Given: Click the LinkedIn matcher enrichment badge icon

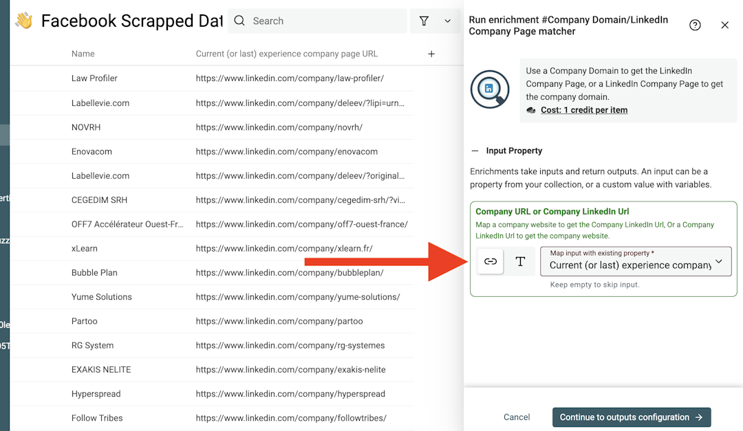Looking at the screenshot, I should pos(490,89).
